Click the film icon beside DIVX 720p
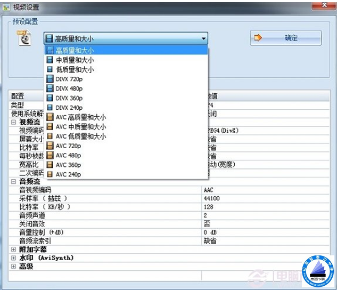 (50, 79)
